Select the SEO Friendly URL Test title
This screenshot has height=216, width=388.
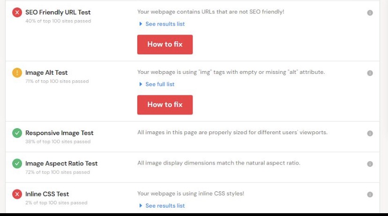(x=58, y=12)
